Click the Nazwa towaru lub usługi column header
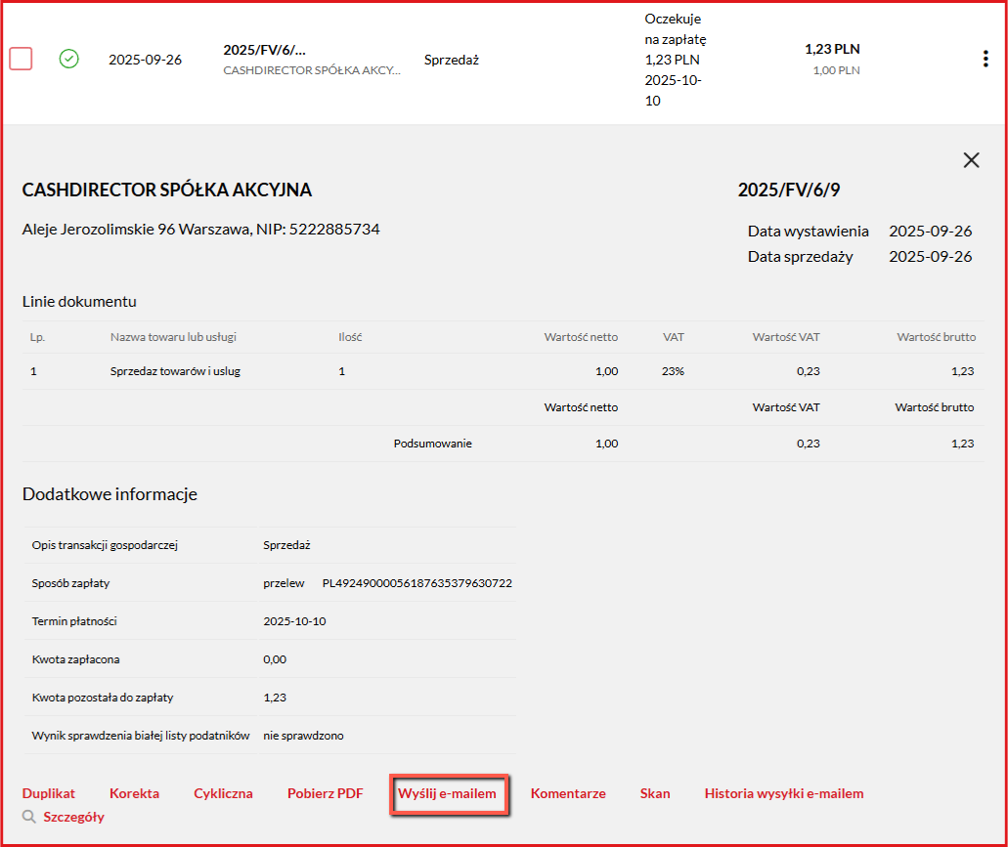This screenshot has height=847, width=1008. [x=174, y=337]
